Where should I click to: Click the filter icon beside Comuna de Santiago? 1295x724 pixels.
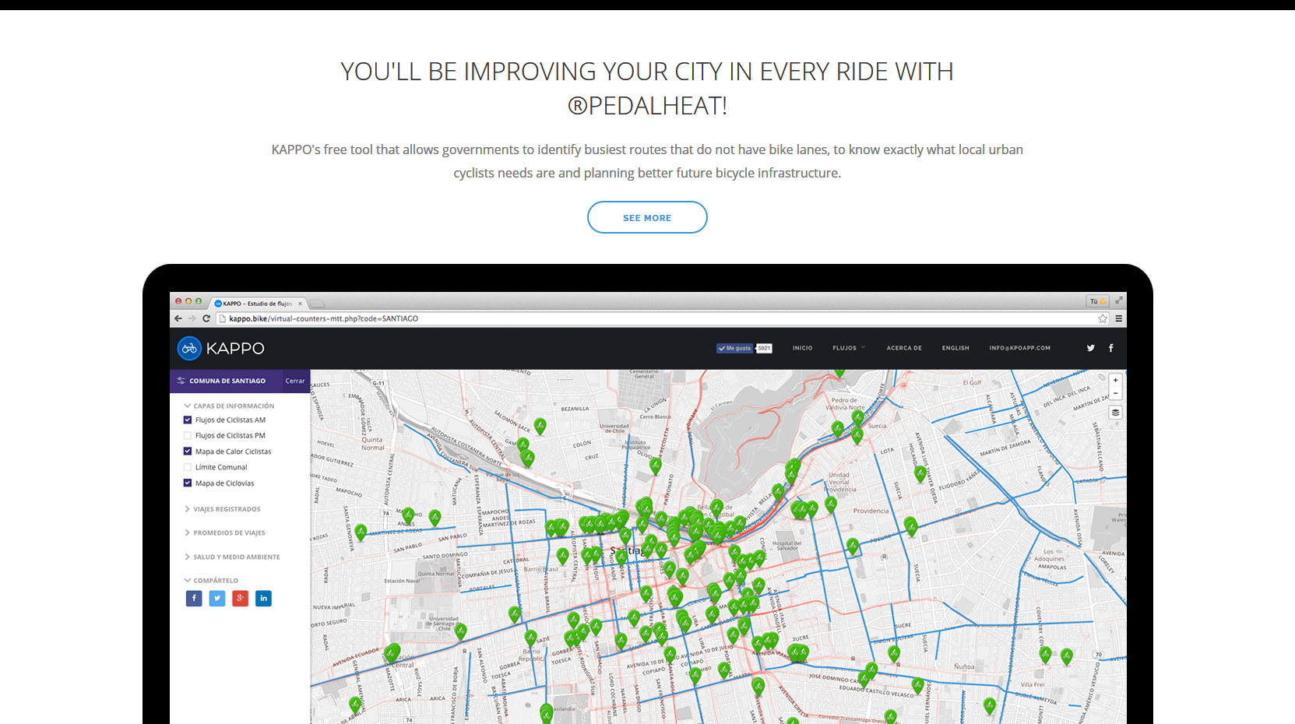(181, 381)
